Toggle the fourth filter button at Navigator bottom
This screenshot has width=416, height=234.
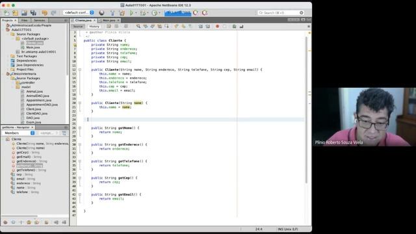point(29,222)
